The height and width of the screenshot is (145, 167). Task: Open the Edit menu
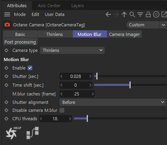(35, 14)
